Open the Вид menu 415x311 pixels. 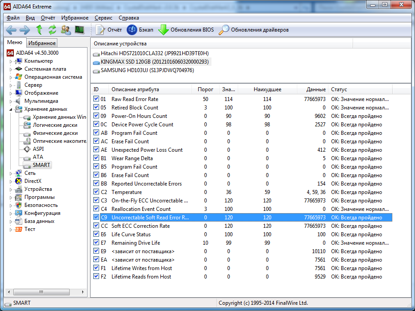tap(30, 18)
